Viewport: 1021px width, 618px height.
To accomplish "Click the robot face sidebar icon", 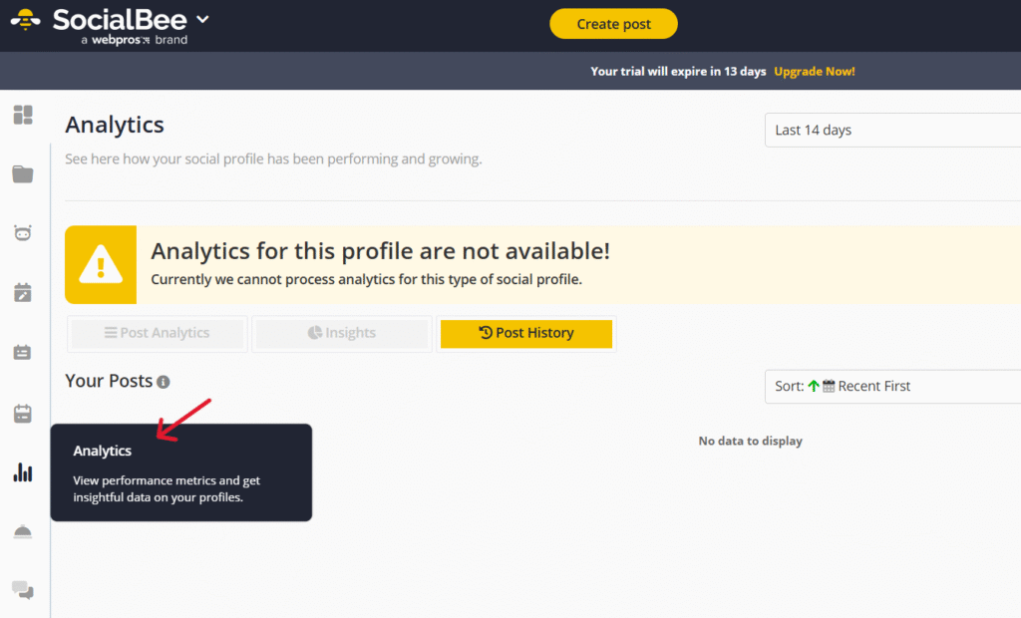I will [x=23, y=233].
